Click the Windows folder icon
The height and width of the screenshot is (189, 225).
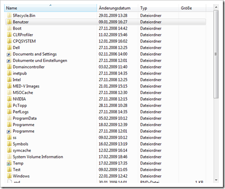9,176
